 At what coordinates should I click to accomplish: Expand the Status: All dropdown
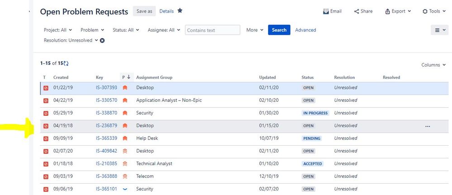126,30
